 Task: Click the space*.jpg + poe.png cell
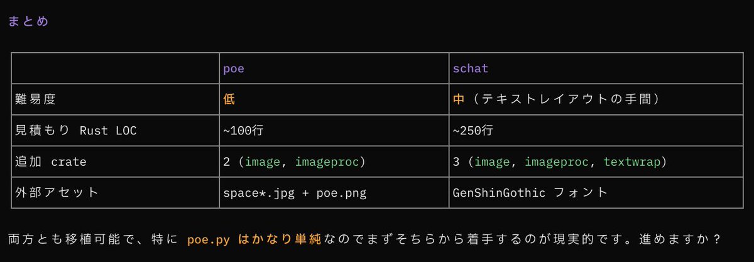click(x=295, y=192)
